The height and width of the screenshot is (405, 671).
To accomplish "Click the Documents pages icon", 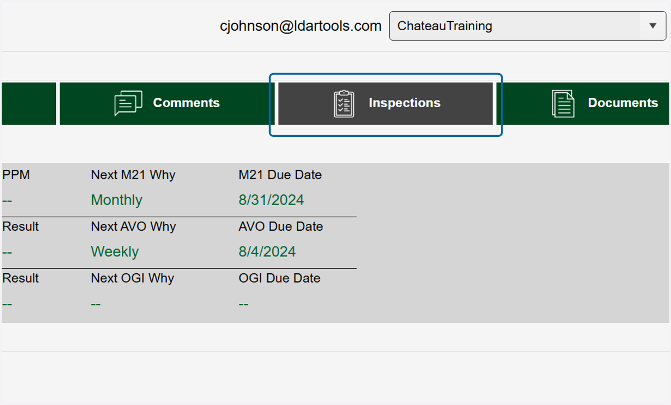I will (x=563, y=103).
